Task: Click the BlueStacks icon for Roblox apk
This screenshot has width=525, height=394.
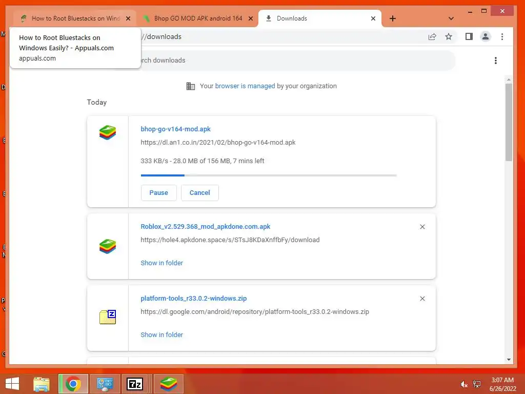Action: click(x=108, y=247)
